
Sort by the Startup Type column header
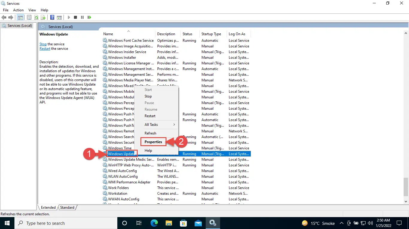(213, 34)
